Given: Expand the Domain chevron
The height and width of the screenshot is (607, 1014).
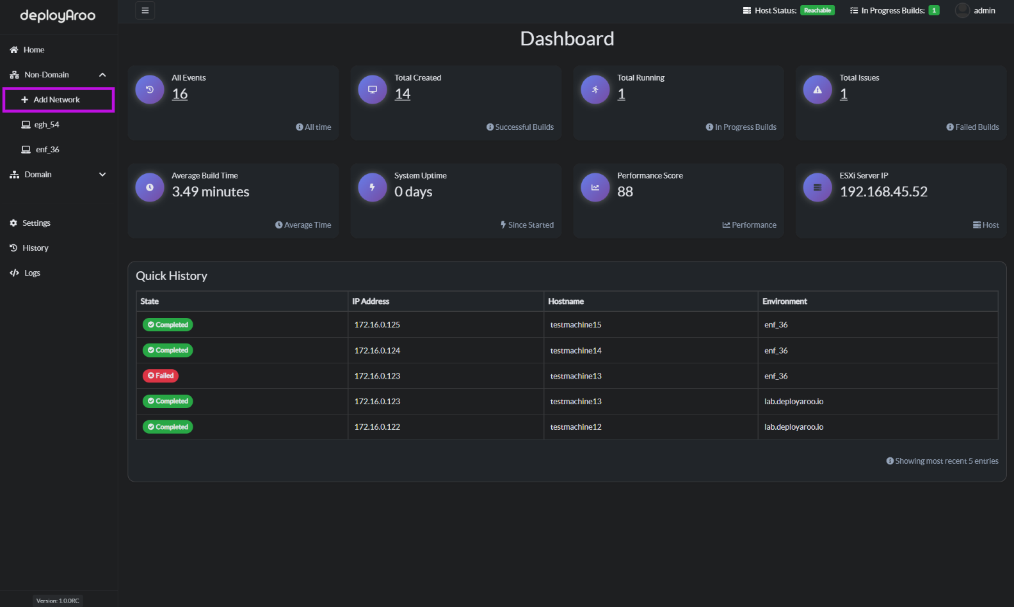Looking at the screenshot, I should pos(102,175).
